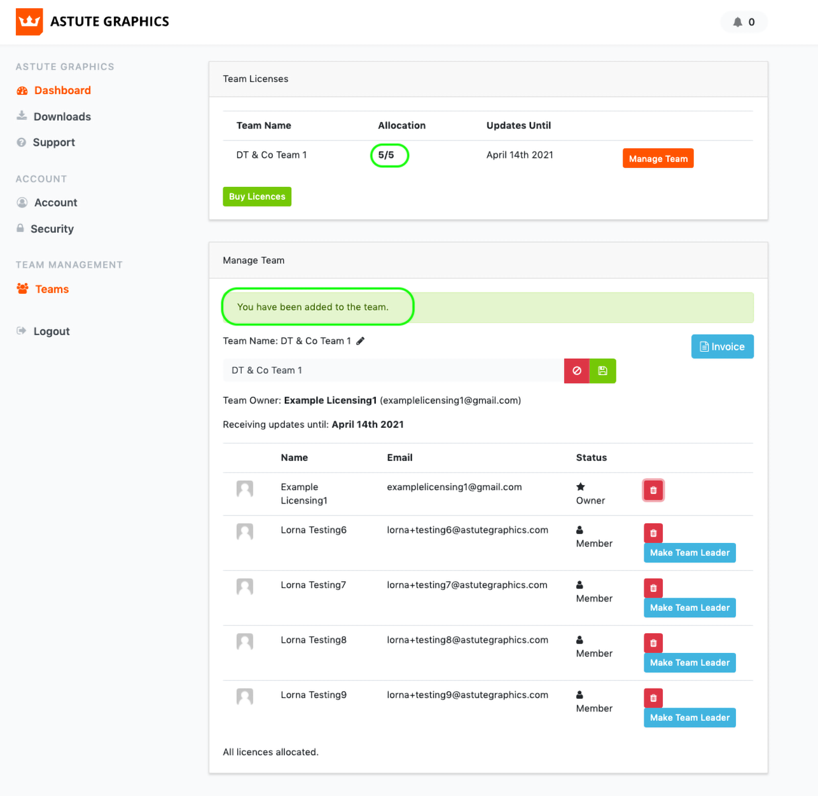Click the Buy Licences button
818x796 pixels.
click(257, 196)
